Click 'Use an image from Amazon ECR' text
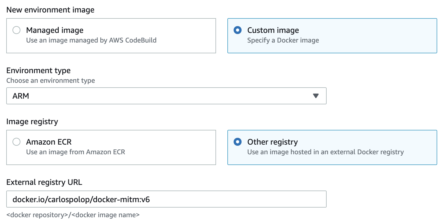Screen dimensions: 444x224 tap(75, 152)
